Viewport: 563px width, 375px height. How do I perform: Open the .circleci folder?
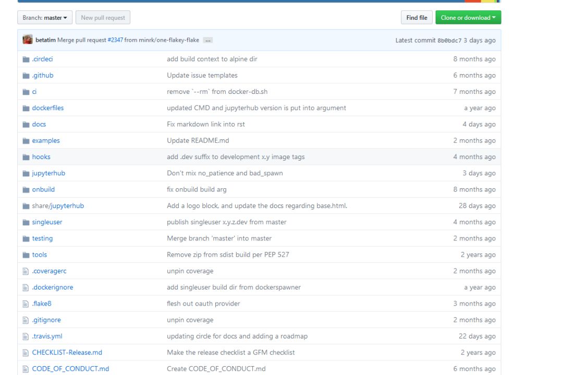pyautogui.click(x=42, y=59)
